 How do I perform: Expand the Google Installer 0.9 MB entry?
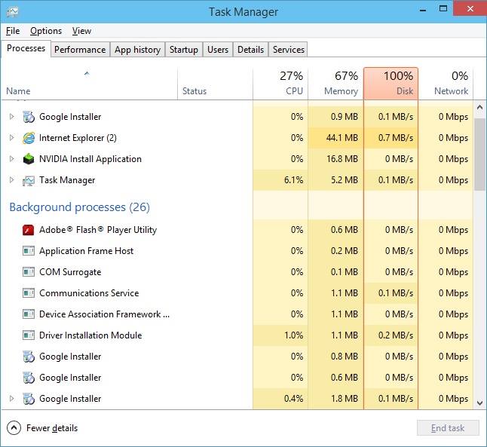[x=12, y=117]
